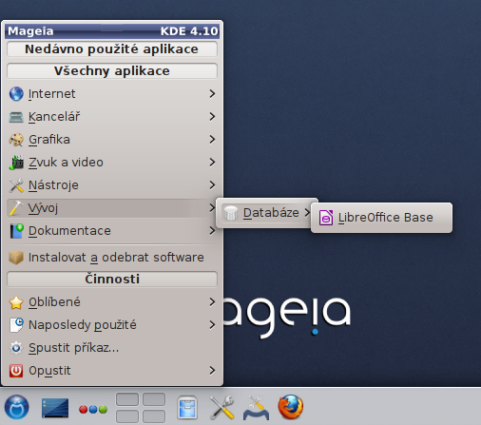Image resolution: width=481 pixels, height=425 pixels.
Task: Click the Nástroje crossed tools icon
Action: 16,185
